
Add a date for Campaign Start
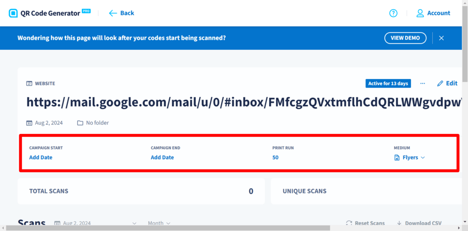click(41, 157)
